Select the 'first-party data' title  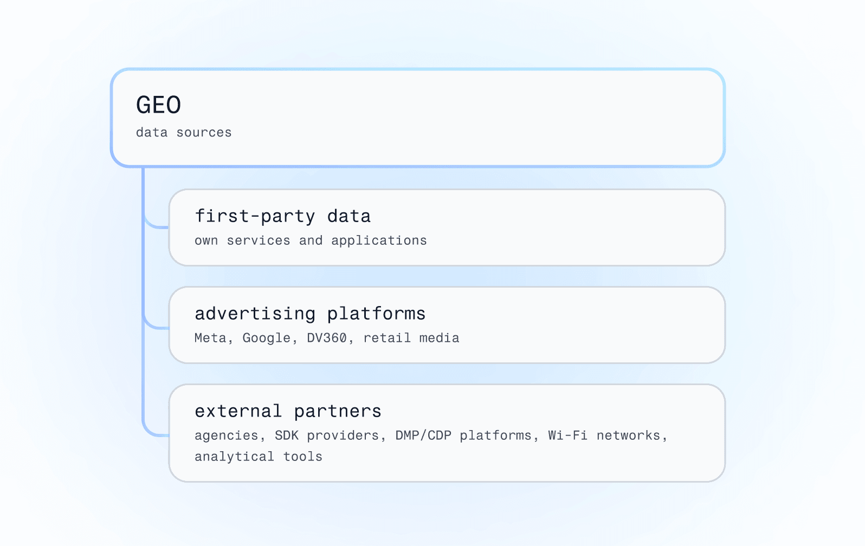point(283,216)
